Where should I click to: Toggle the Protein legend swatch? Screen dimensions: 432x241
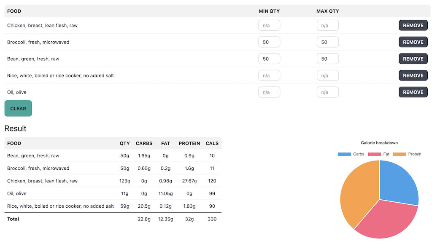[x=399, y=154]
